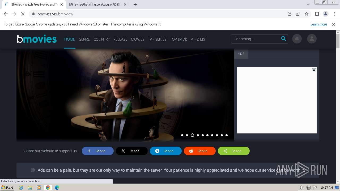Click the volume icon in system tray
This screenshot has width=340, height=191.
click(302, 188)
